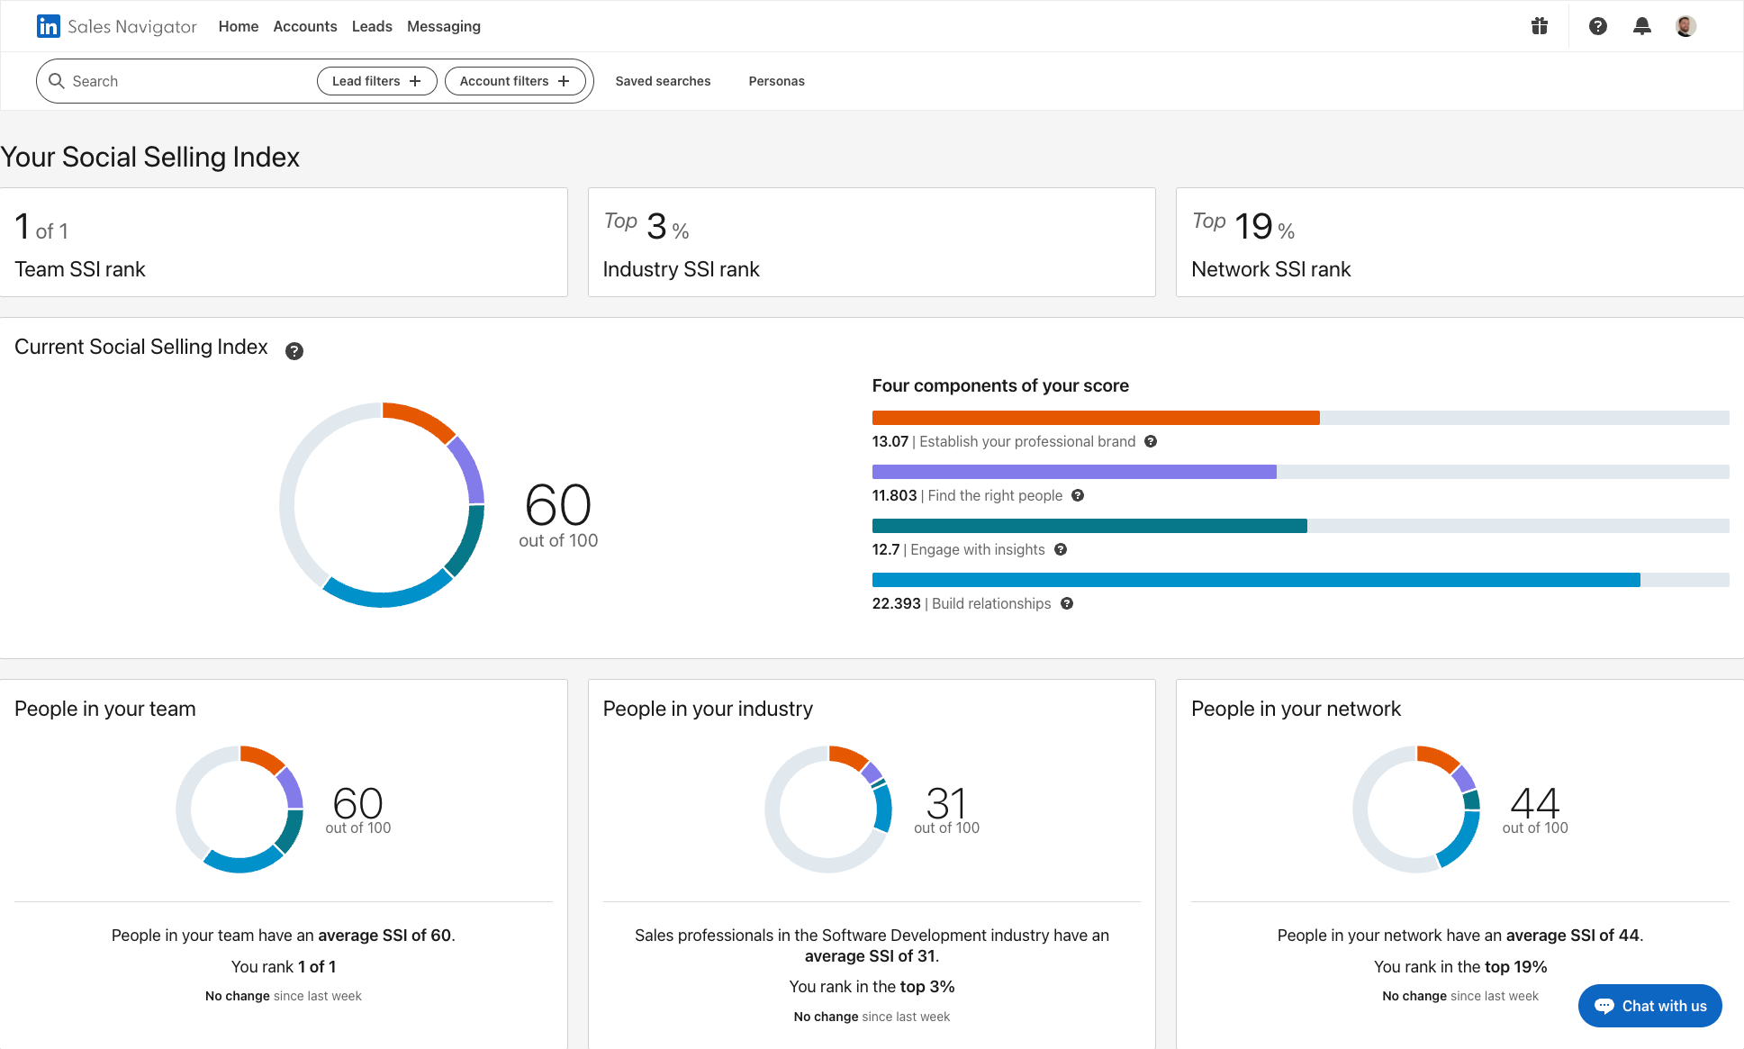Click the chat bubble icon in Chat with us
Viewport: 1744px width, 1049px height.
1604,1006
